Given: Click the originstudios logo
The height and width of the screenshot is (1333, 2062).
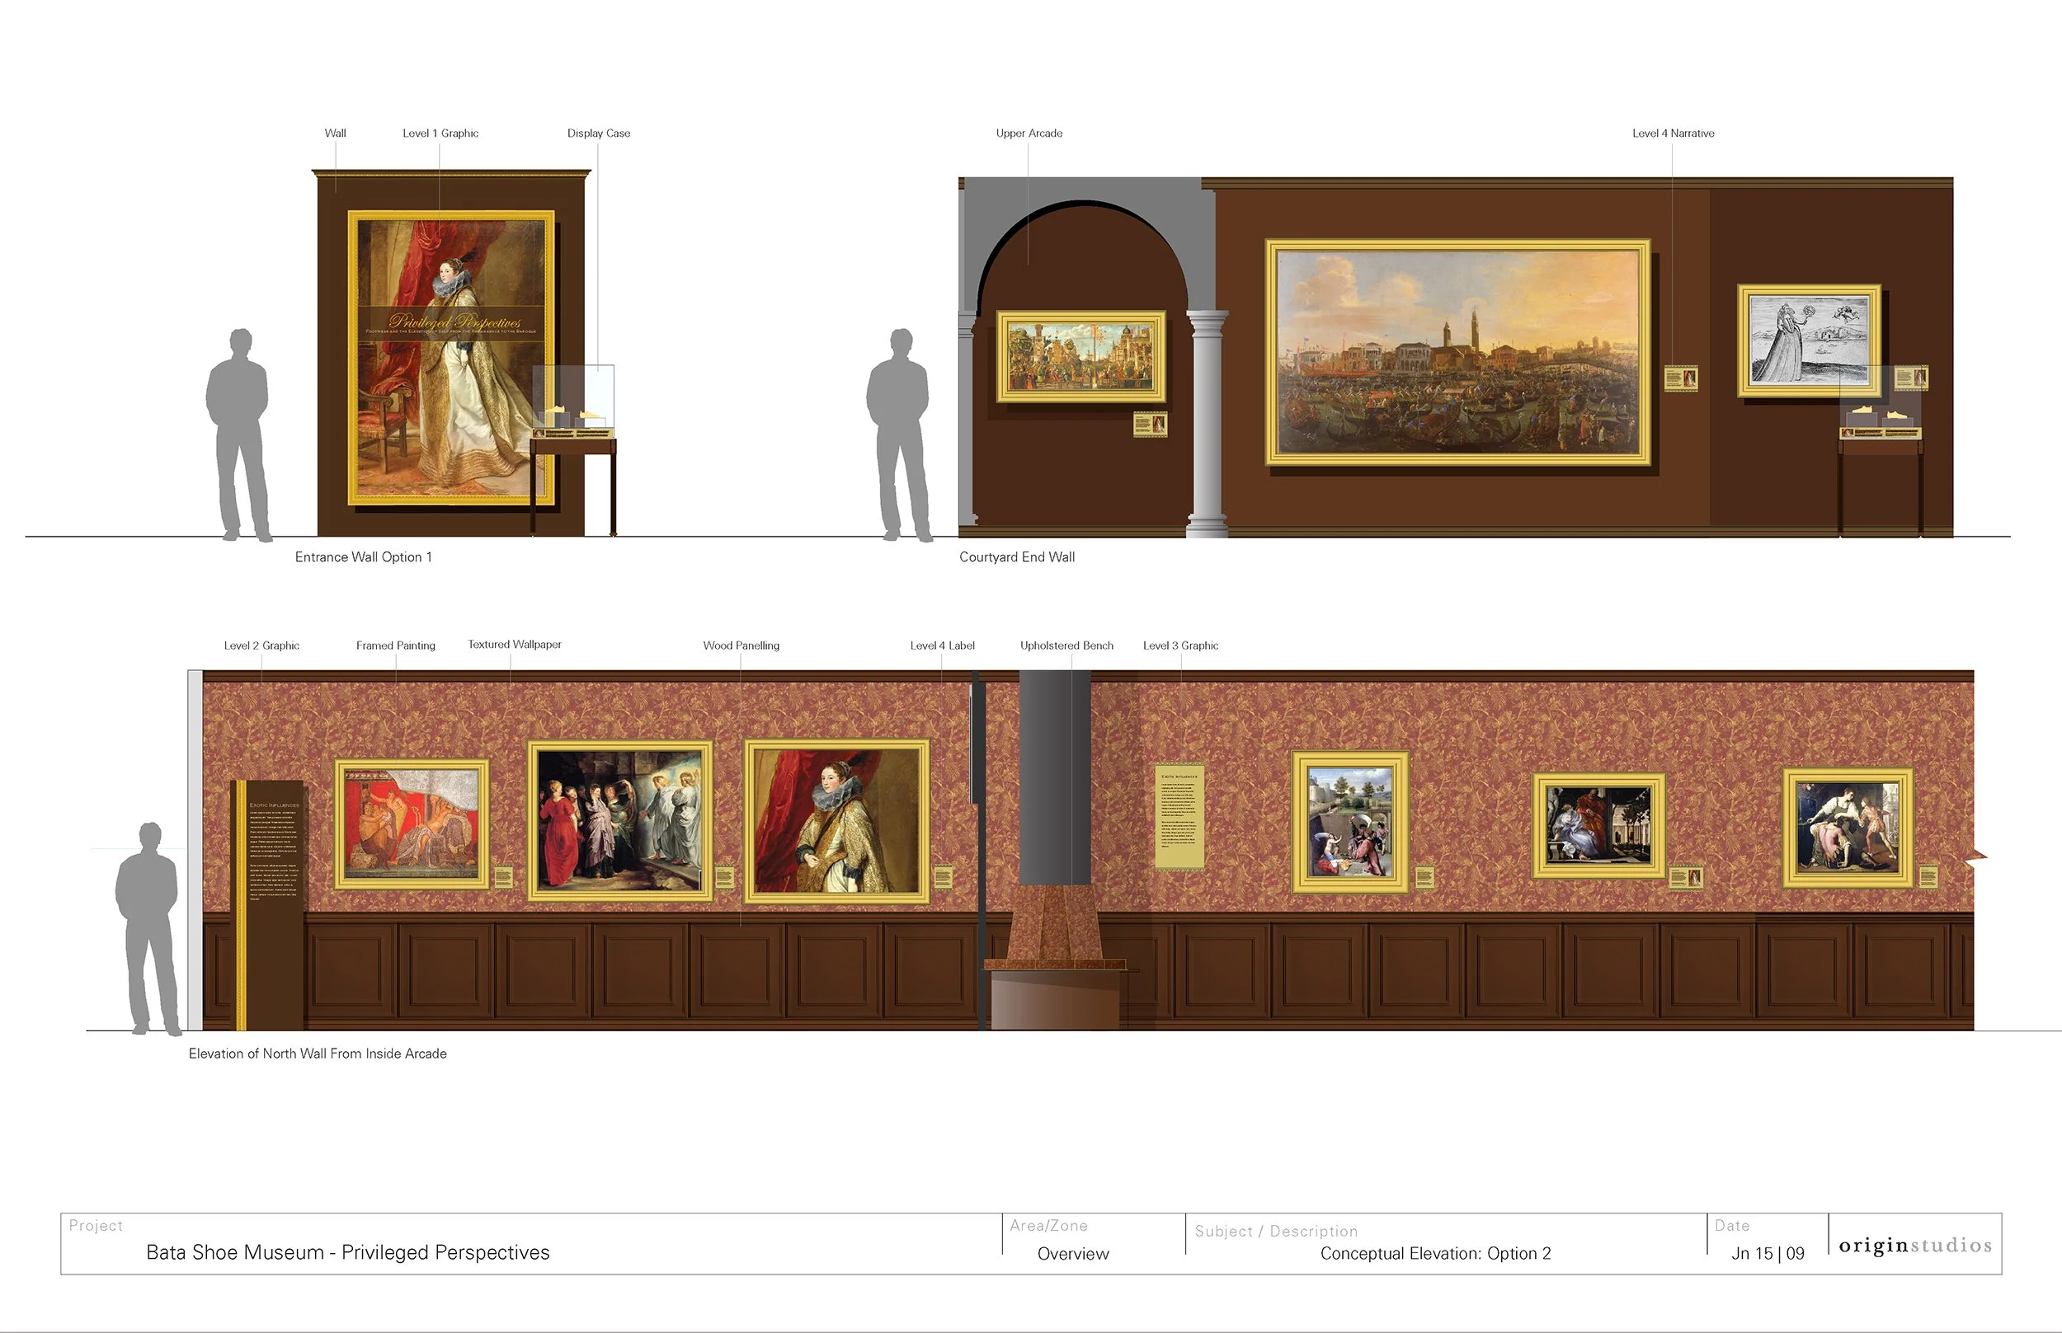Looking at the screenshot, I should (x=1915, y=1246).
